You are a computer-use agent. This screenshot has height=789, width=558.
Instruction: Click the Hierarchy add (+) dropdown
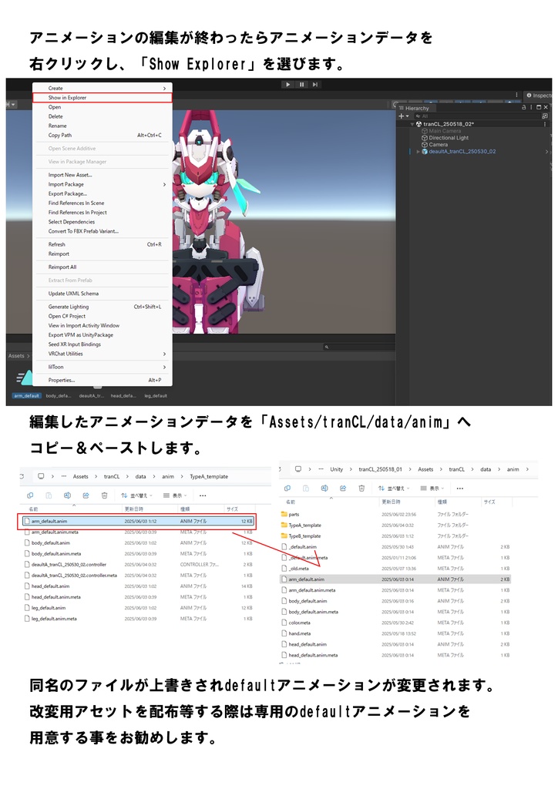(x=404, y=116)
